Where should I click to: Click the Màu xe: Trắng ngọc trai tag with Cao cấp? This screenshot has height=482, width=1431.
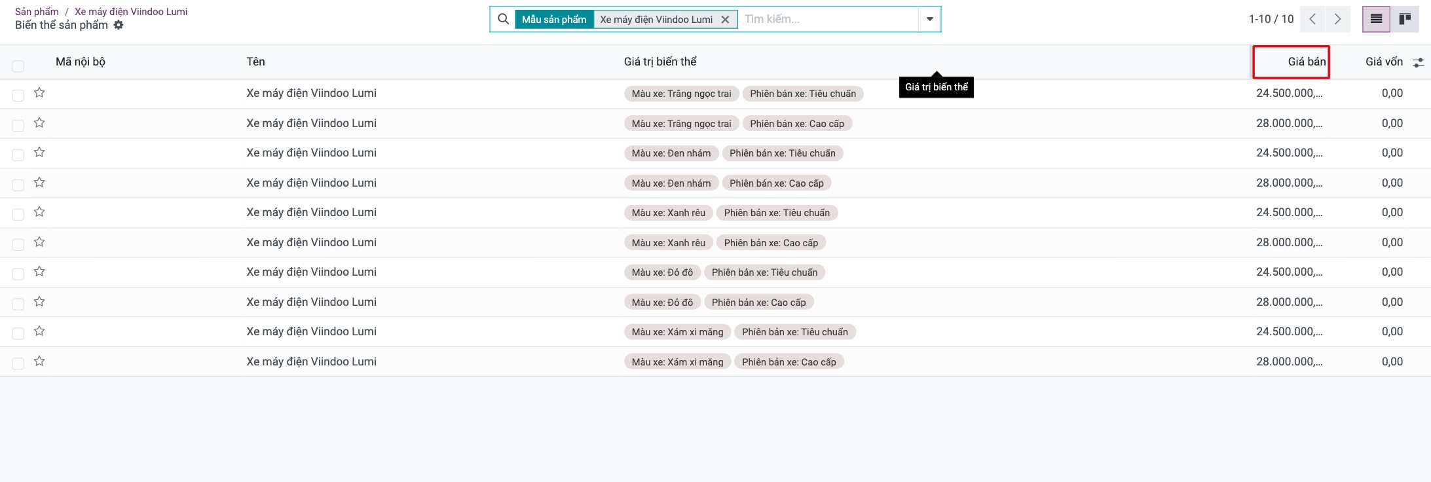pyautogui.click(x=682, y=124)
